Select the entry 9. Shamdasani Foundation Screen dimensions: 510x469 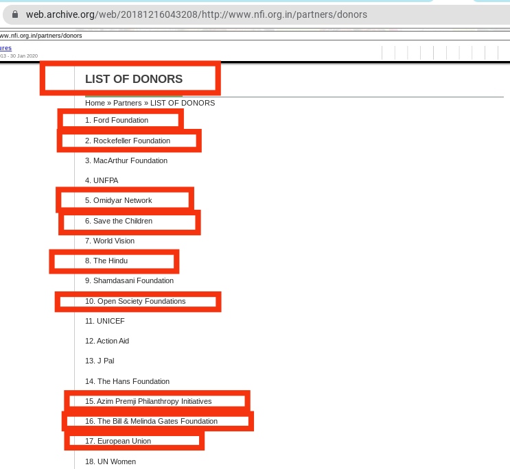129,280
